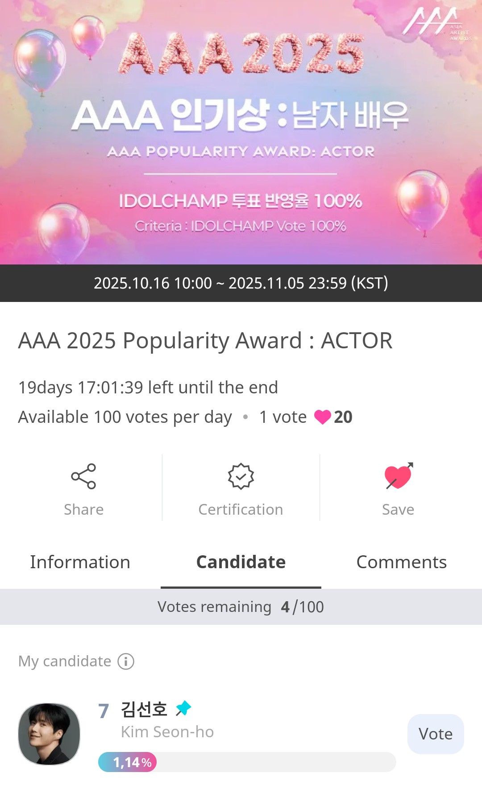Tap the "My candidate" label
The height and width of the screenshot is (793, 482).
click(x=65, y=661)
